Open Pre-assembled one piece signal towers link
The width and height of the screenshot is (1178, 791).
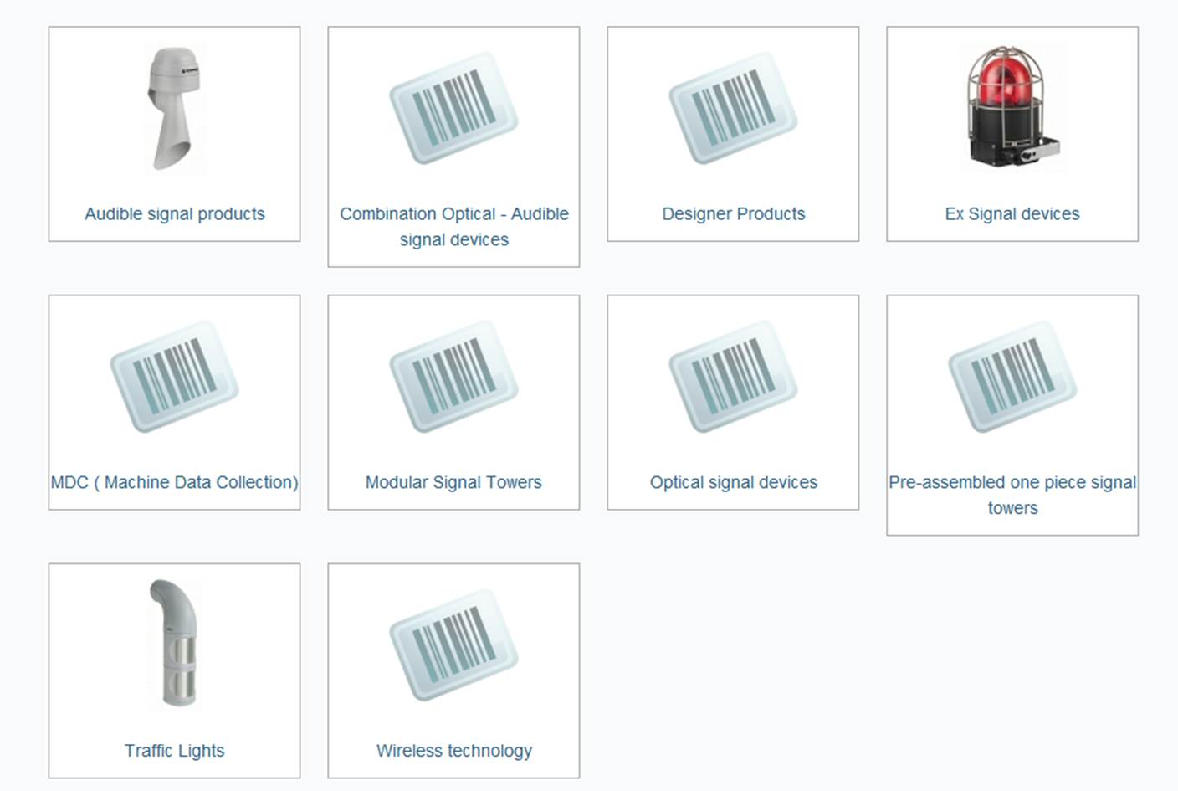coord(1012,495)
